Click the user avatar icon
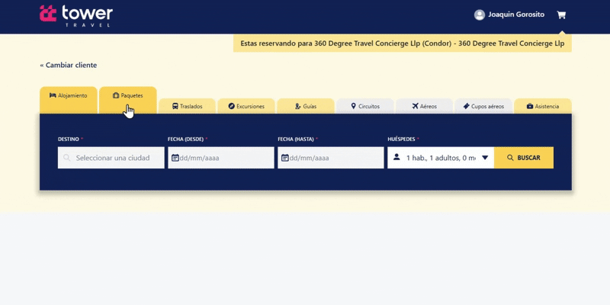This screenshot has width=610, height=305. point(480,14)
